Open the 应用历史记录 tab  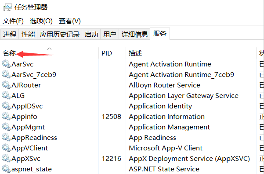coord(60,34)
